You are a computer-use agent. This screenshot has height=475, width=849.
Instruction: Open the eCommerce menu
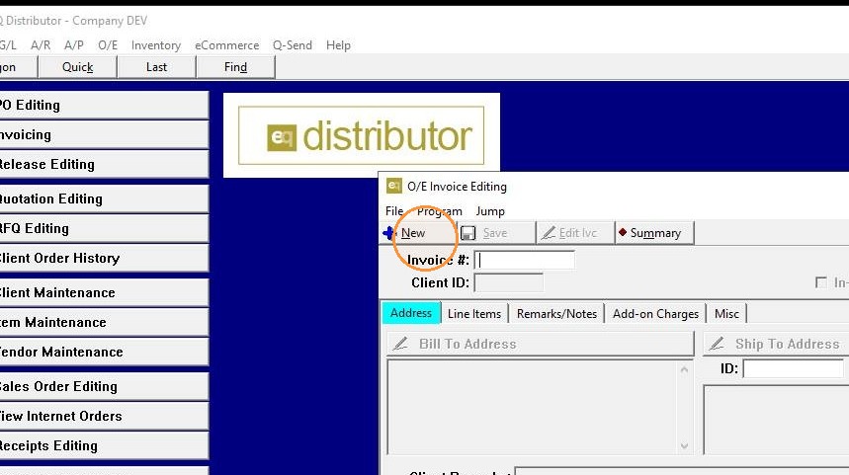[x=227, y=45]
